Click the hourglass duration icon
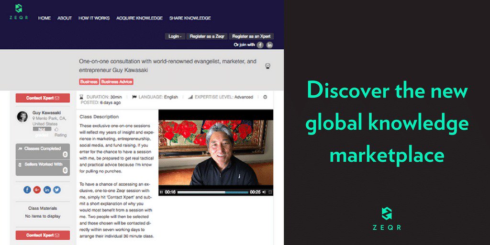 [x=82, y=97]
